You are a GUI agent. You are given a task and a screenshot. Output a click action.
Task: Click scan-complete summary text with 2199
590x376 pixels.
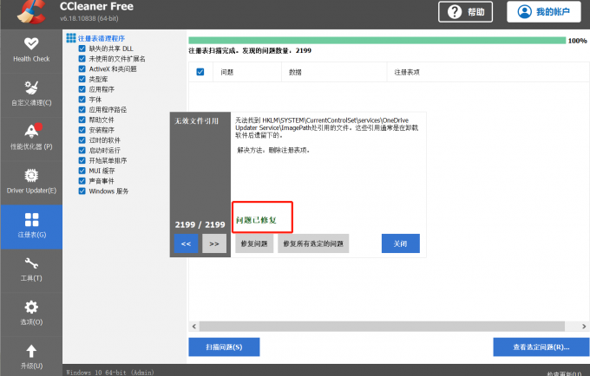coord(250,51)
